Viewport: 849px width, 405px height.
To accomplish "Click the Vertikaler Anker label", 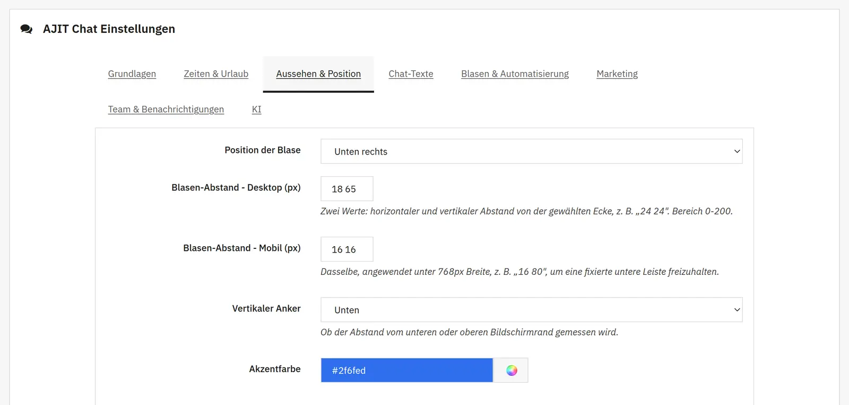I will pyautogui.click(x=266, y=309).
